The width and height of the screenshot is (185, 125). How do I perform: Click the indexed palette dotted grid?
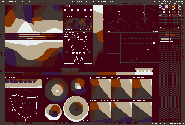point(78,11)
